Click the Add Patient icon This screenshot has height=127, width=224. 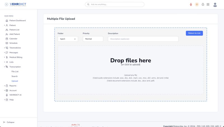pyautogui.click(x=7, y=34)
